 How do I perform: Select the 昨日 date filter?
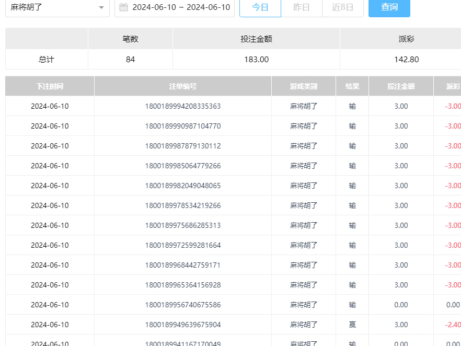click(x=302, y=7)
